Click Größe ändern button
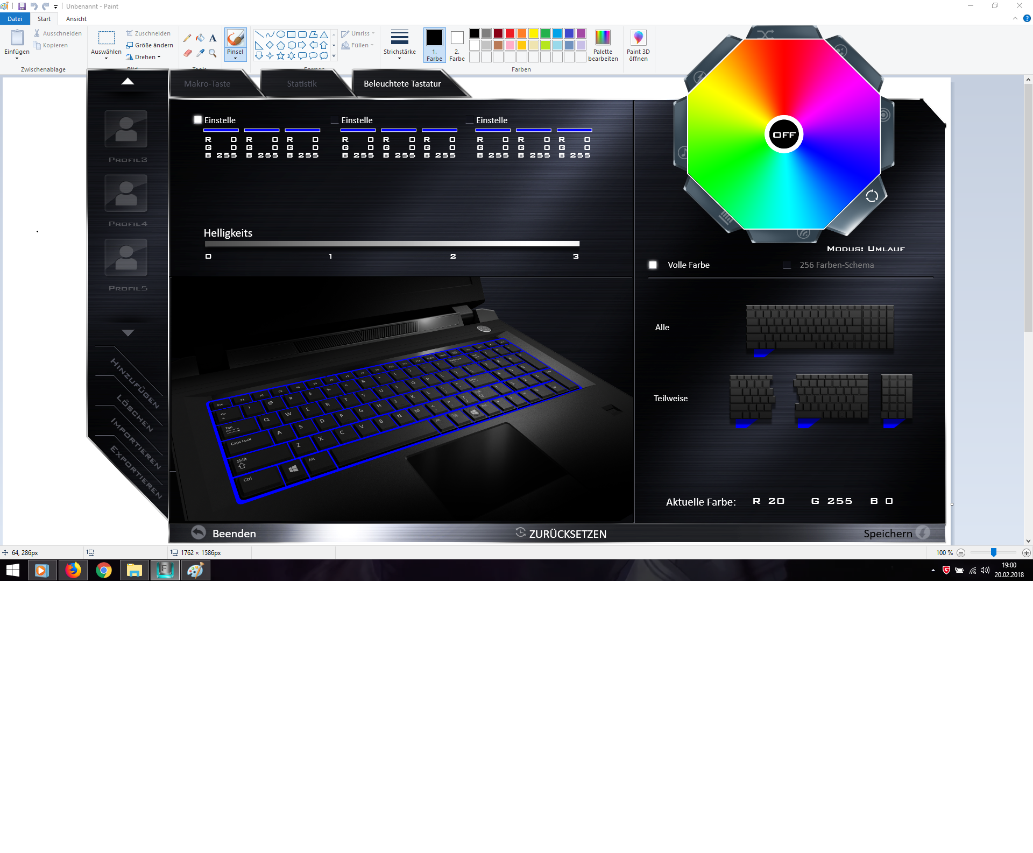 point(150,45)
